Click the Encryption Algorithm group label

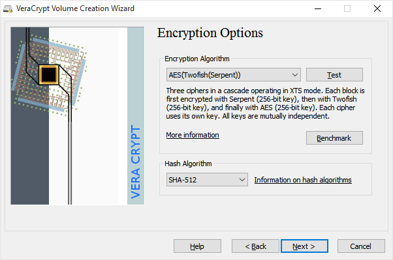(196, 59)
